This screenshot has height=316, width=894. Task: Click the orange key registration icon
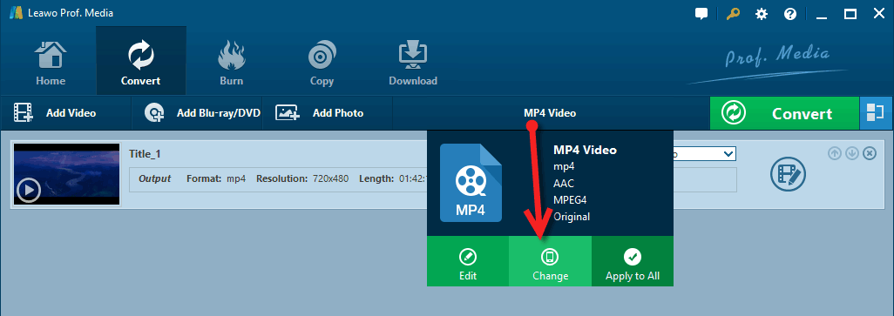pos(733,14)
